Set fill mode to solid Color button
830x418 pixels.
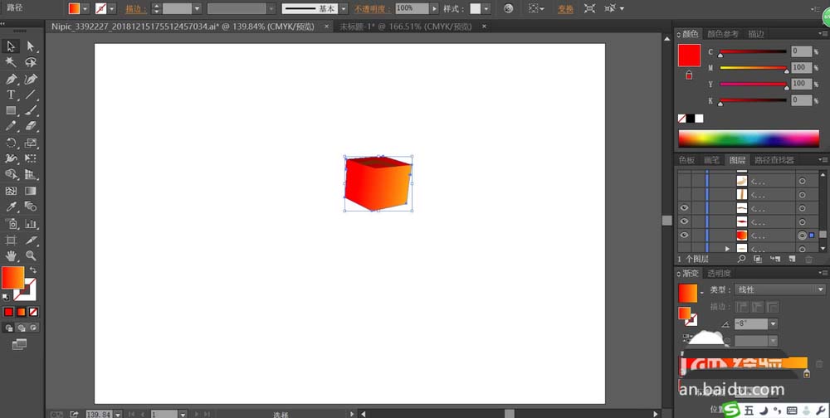[8, 312]
